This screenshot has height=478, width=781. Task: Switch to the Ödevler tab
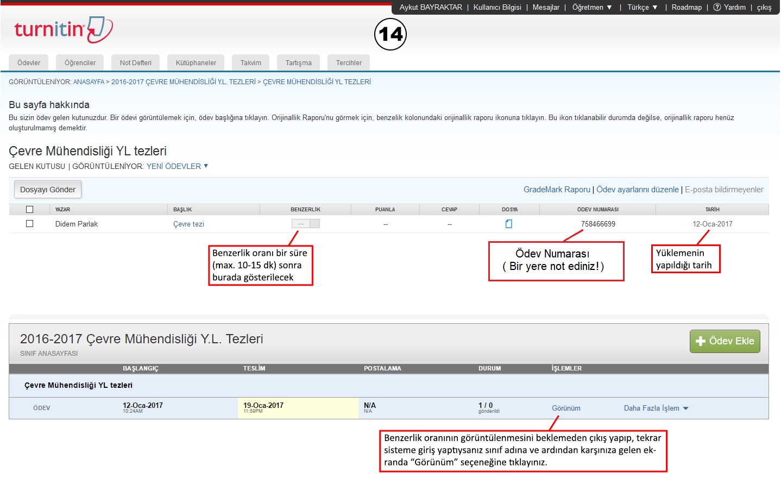point(29,62)
